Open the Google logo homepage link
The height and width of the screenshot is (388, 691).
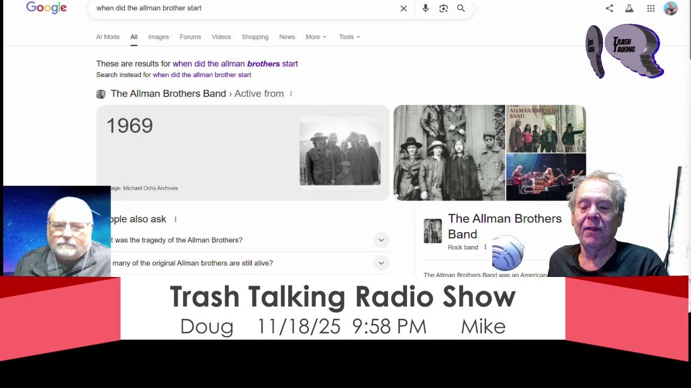tap(46, 8)
